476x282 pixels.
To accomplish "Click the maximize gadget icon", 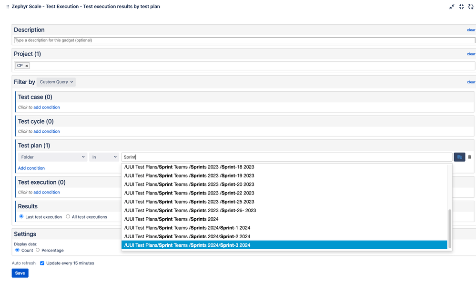I will click(461, 7).
